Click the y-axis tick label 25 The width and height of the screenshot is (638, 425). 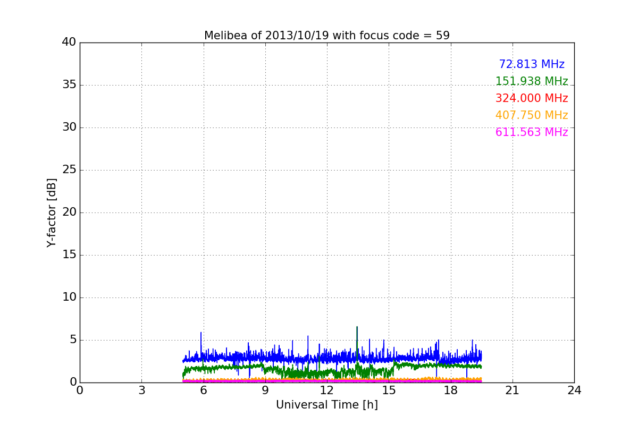coord(69,170)
